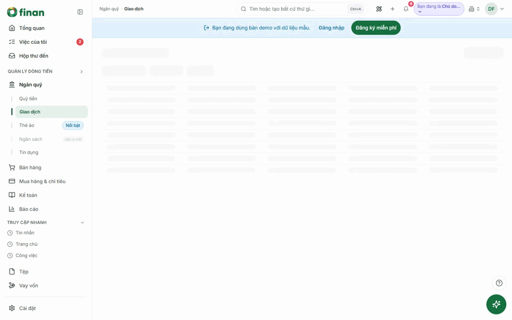This screenshot has height=320, width=512.
Task: Click the Nổi bật badge
Action: click(73, 125)
